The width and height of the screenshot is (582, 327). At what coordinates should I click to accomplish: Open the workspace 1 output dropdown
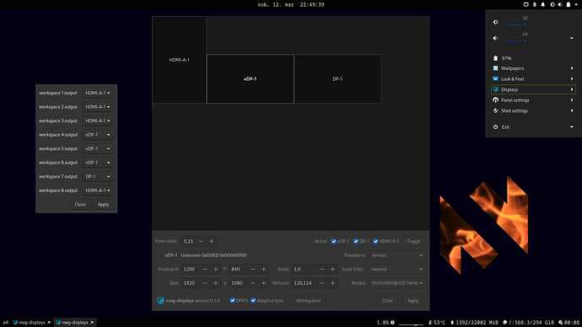[98, 93]
